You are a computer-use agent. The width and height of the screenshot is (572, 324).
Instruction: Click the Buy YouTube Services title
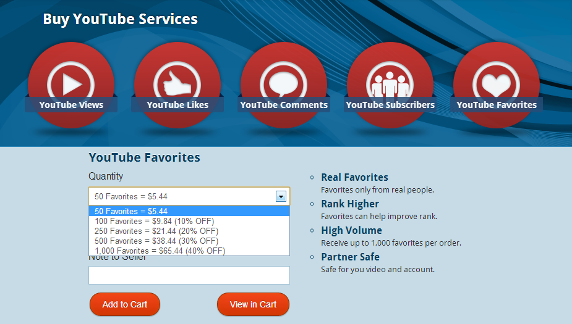[x=121, y=19]
